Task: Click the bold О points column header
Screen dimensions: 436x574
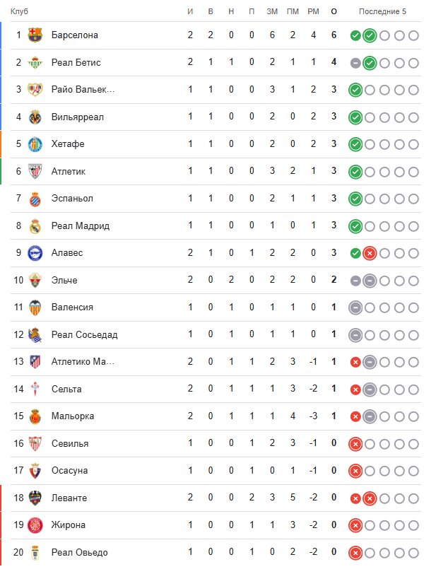Action: click(334, 12)
